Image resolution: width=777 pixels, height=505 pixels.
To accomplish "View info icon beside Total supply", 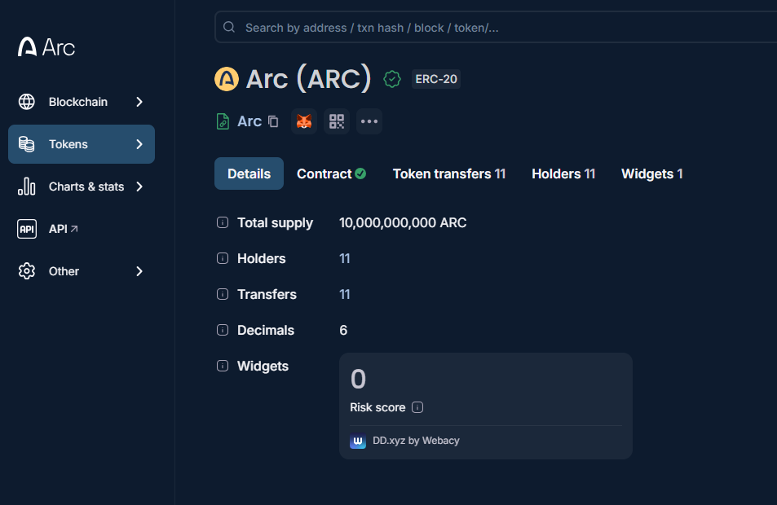I will [x=223, y=222].
